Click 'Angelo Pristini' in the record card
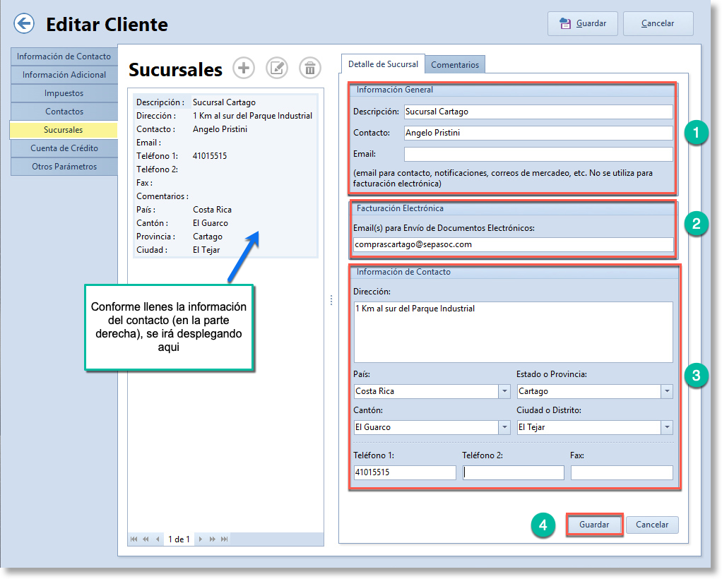This screenshot has height=579, width=722. [x=220, y=129]
